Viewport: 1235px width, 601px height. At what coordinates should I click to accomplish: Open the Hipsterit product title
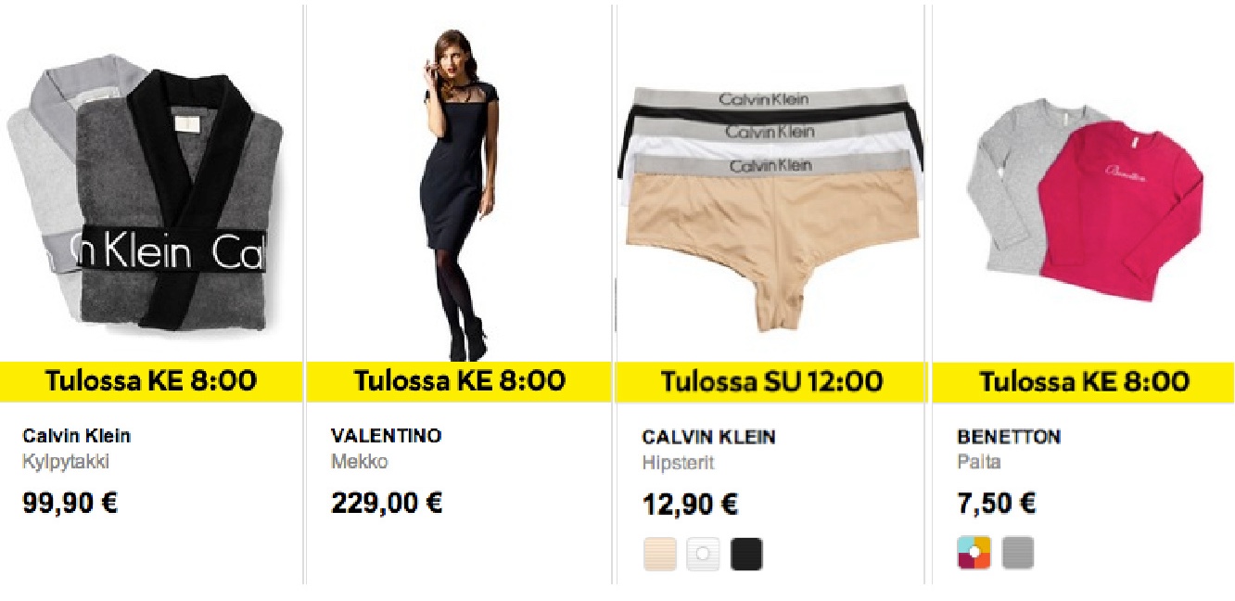(x=678, y=462)
